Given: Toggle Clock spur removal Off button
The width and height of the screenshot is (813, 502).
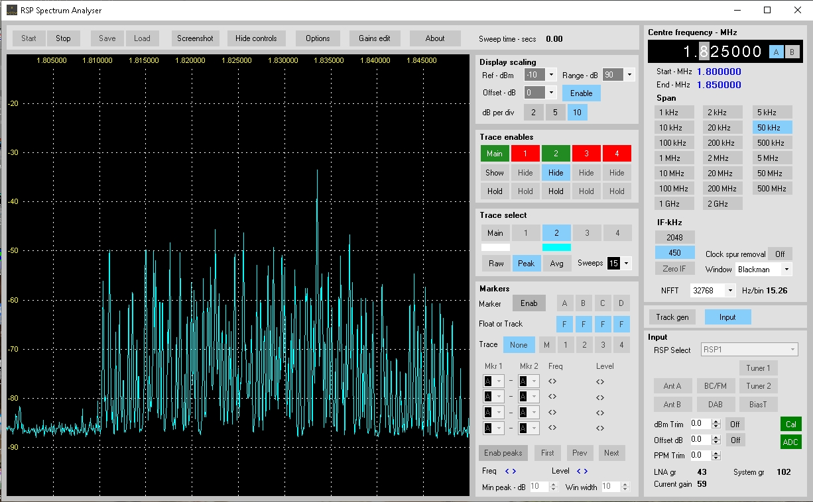Looking at the screenshot, I should click(x=780, y=254).
